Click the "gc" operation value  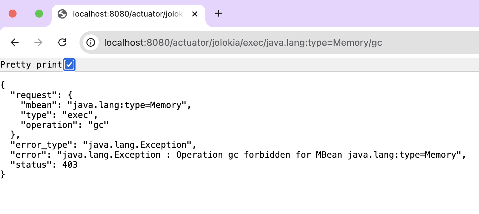pyautogui.click(x=98, y=125)
